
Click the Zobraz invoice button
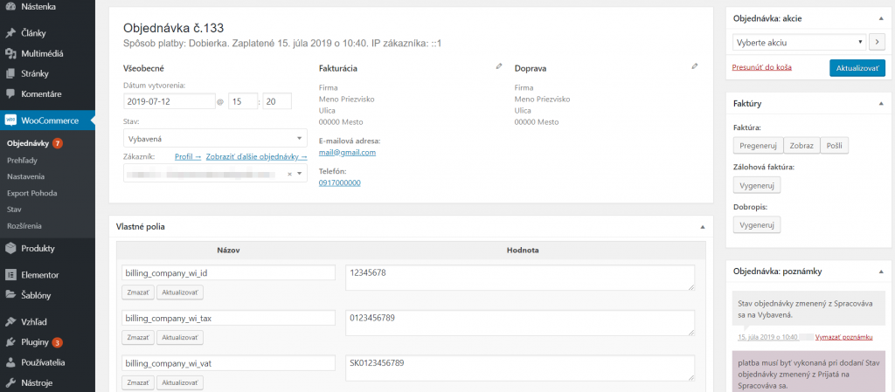click(801, 145)
